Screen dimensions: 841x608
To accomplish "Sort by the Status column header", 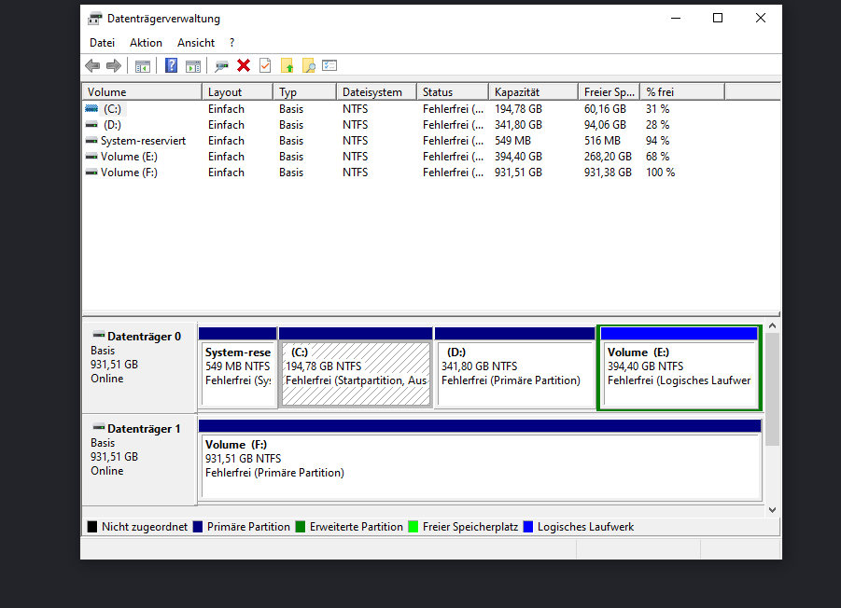I will (453, 92).
